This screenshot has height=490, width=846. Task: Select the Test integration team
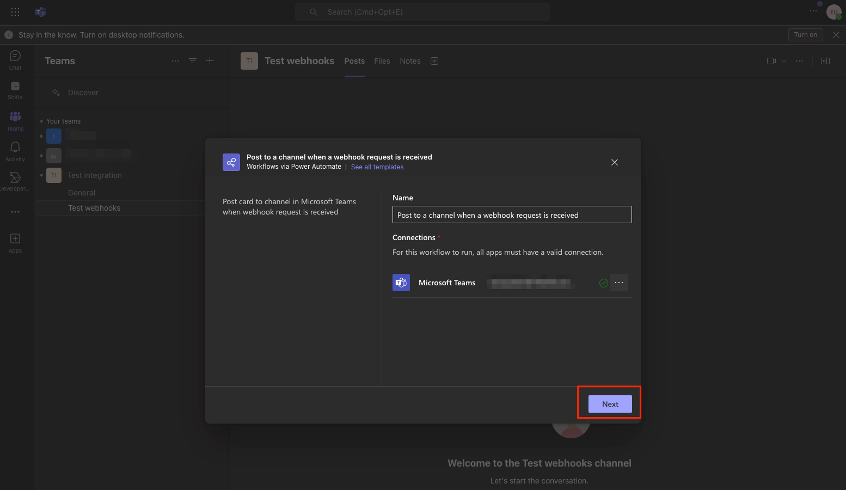coord(95,175)
